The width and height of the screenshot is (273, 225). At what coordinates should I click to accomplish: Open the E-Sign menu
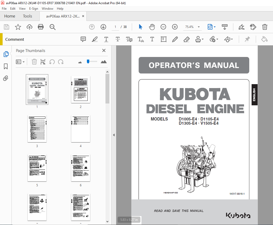click(34, 9)
